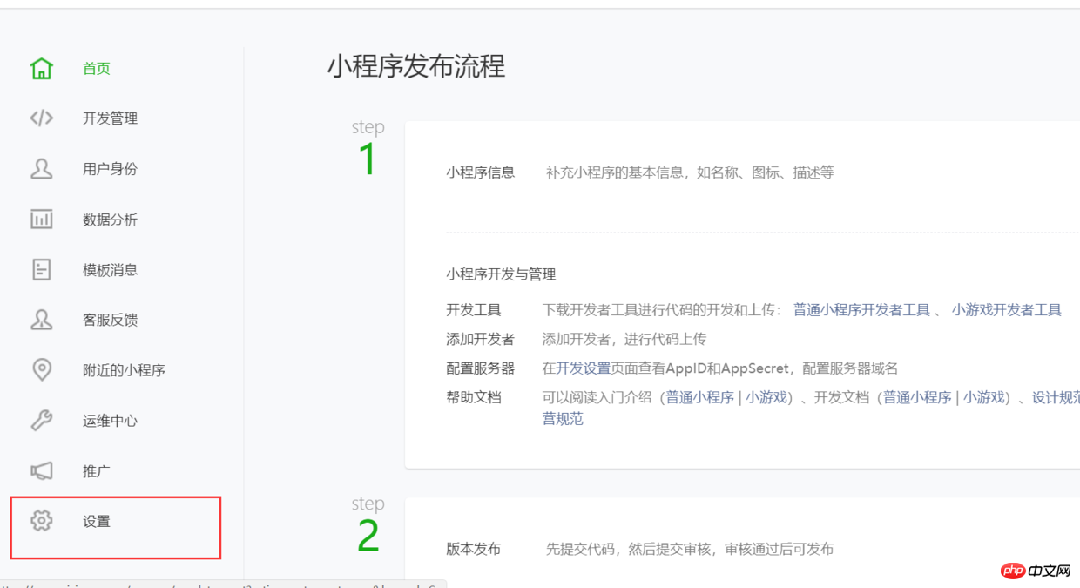Open 小游戏 link in 入门介绍 parentheses
Screen dimensions: 1080x588
pos(766,397)
